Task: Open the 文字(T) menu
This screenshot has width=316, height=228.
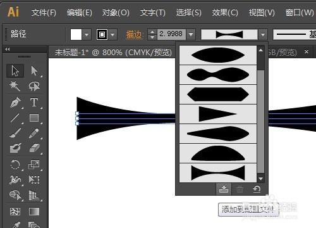Action: point(153,13)
